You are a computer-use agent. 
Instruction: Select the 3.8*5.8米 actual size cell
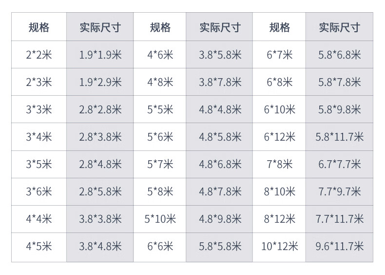point(220,54)
